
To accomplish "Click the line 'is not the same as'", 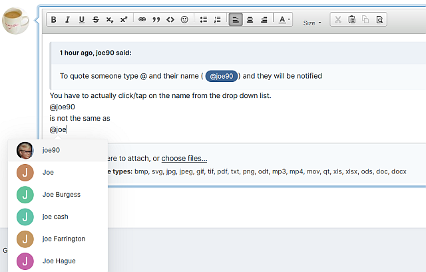I will pyautogui.click(x=80, y=118).
